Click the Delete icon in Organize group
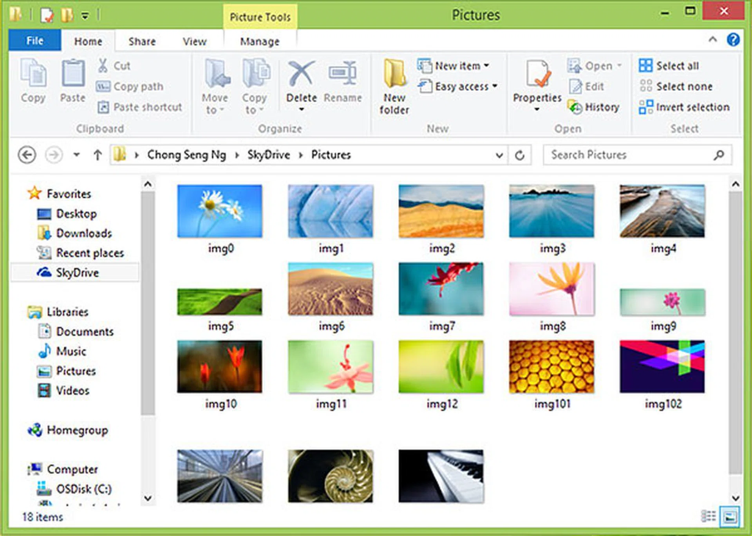Viewport: 752px width, 536px height. [x=301, y=74]
